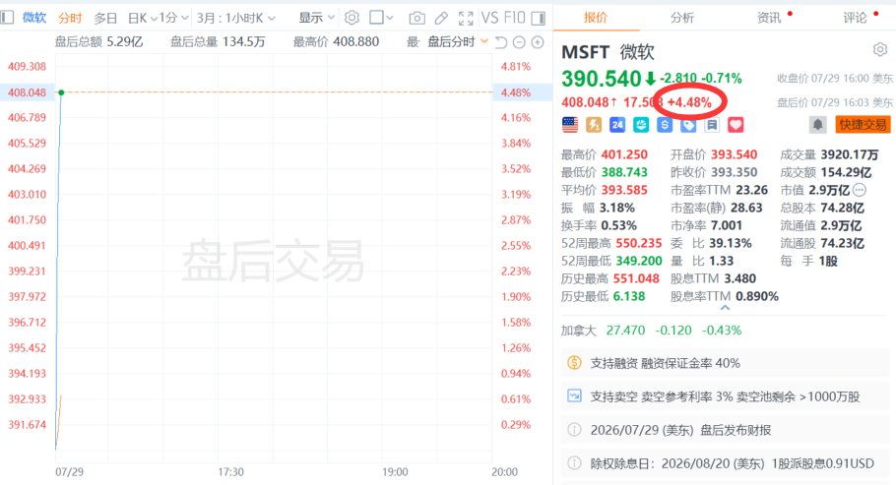Viewport: 896px width, 485px height.
Task: Click the 股息率TTM 0.890% value
Action: 757,296
